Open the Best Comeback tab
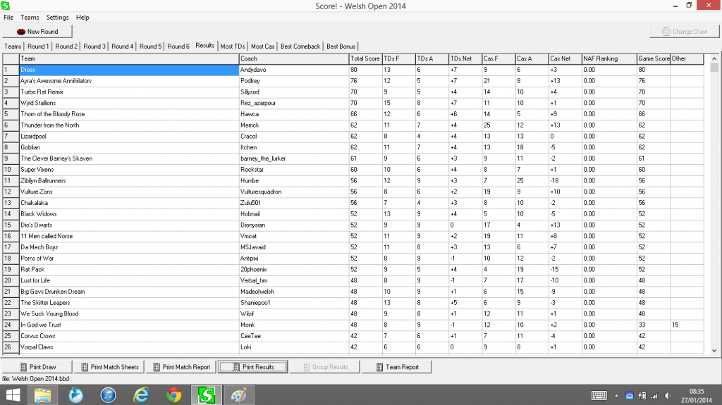 point(300,46)
